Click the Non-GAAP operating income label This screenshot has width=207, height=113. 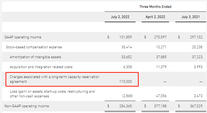coord(27,106)
